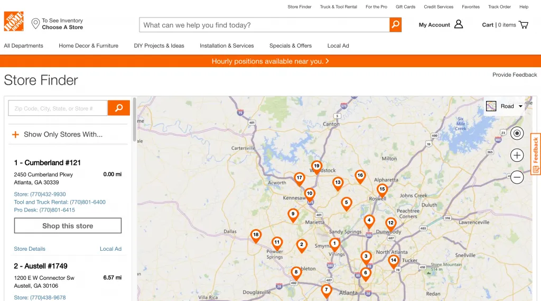Select map pin number 3
This screenshot has width=541, height=301.
pyautogui.click(x=366, y=257)
